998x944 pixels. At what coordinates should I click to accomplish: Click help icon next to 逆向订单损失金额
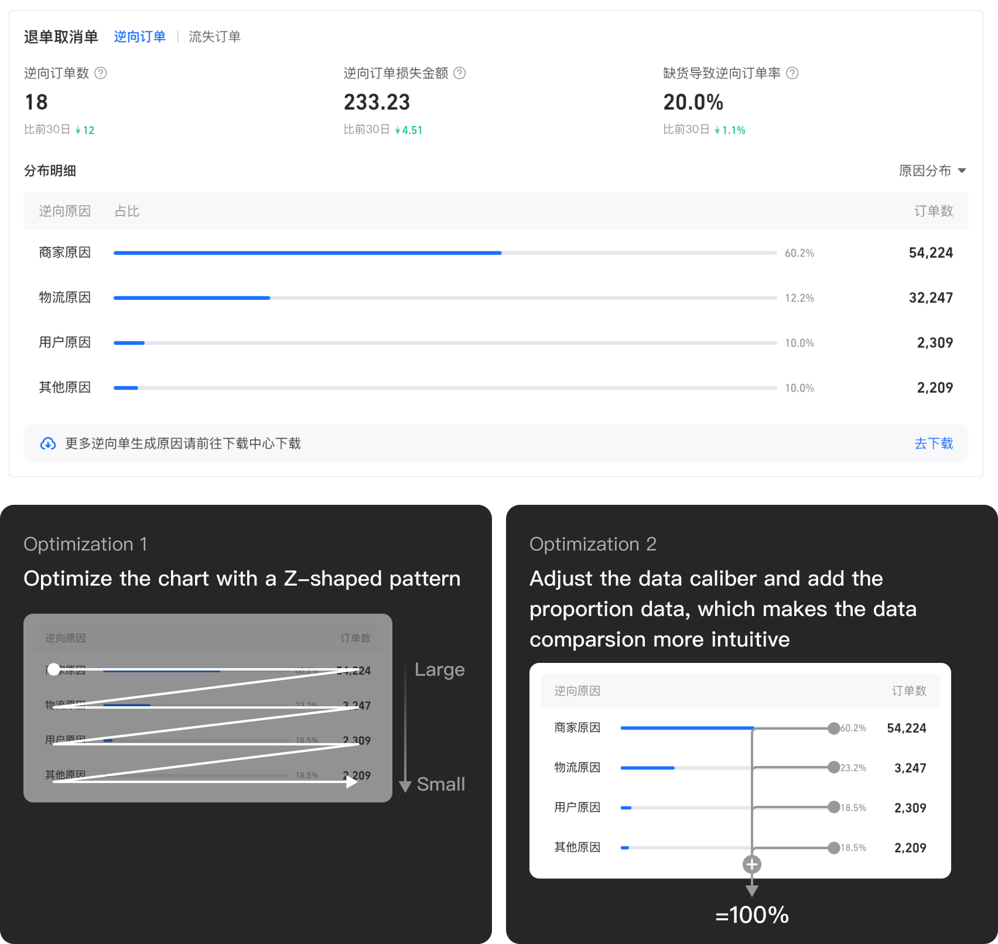pyautogui.click(x=460, y=73)
